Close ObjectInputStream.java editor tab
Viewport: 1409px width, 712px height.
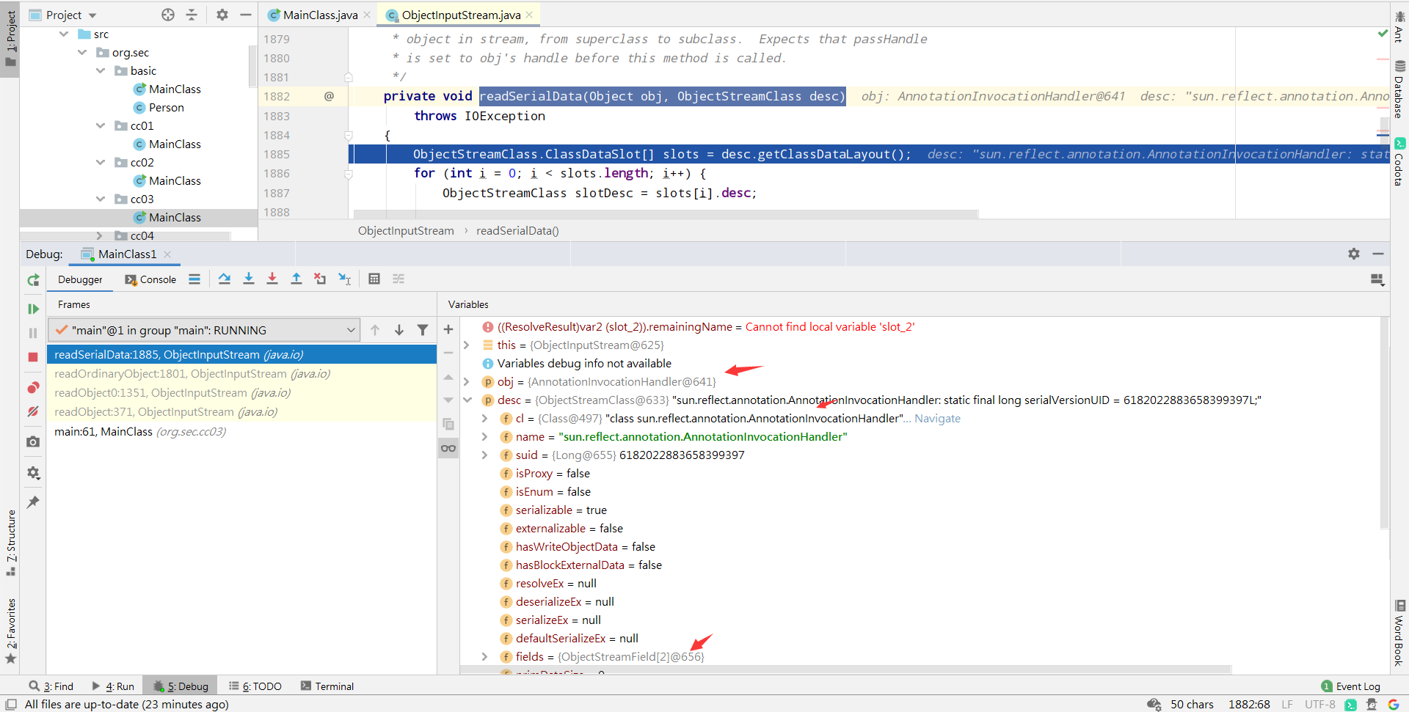[529, 15]
